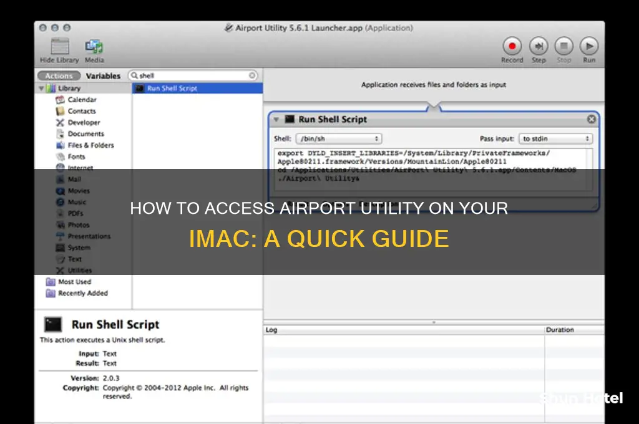Select the Utilities category icon

[60, 271]
